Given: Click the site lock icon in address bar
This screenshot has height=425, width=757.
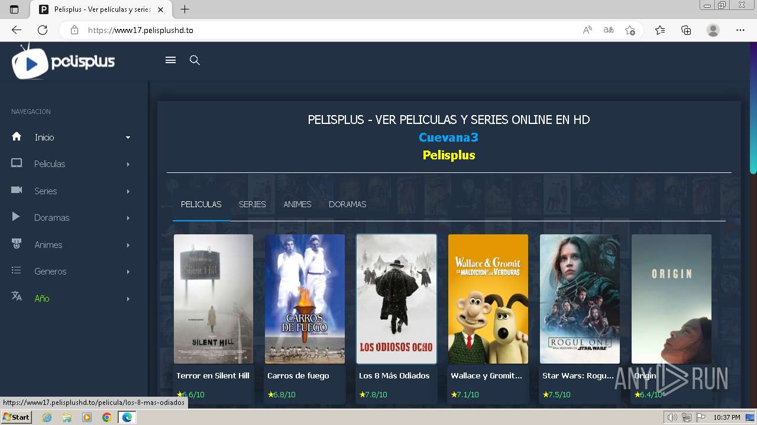Looking at the screenshot, I should coord(75,30).
